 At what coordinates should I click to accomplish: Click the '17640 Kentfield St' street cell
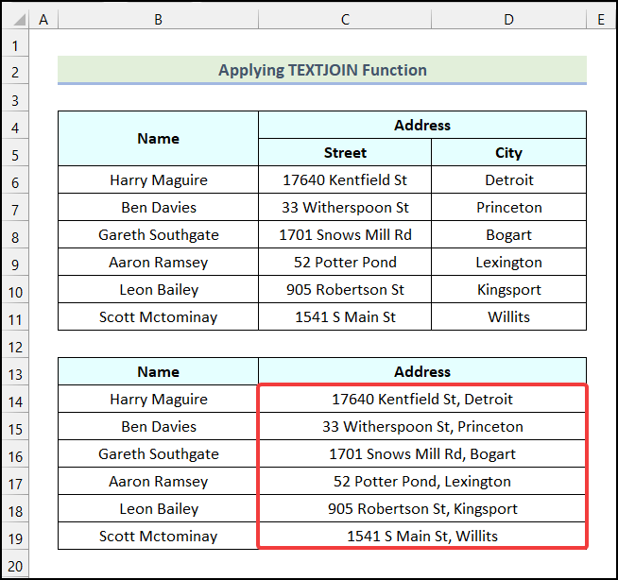point(345,179)
